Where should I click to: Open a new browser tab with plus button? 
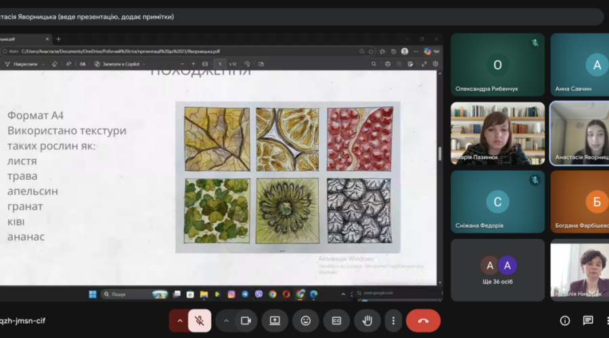[58, 39]
